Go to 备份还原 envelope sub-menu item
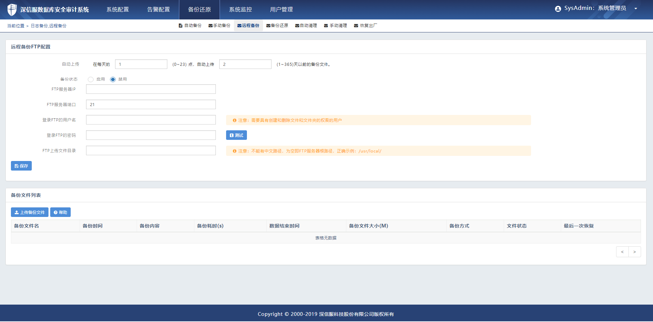The width and height of the screenshot is (653, 322). [x=277, y=26]
